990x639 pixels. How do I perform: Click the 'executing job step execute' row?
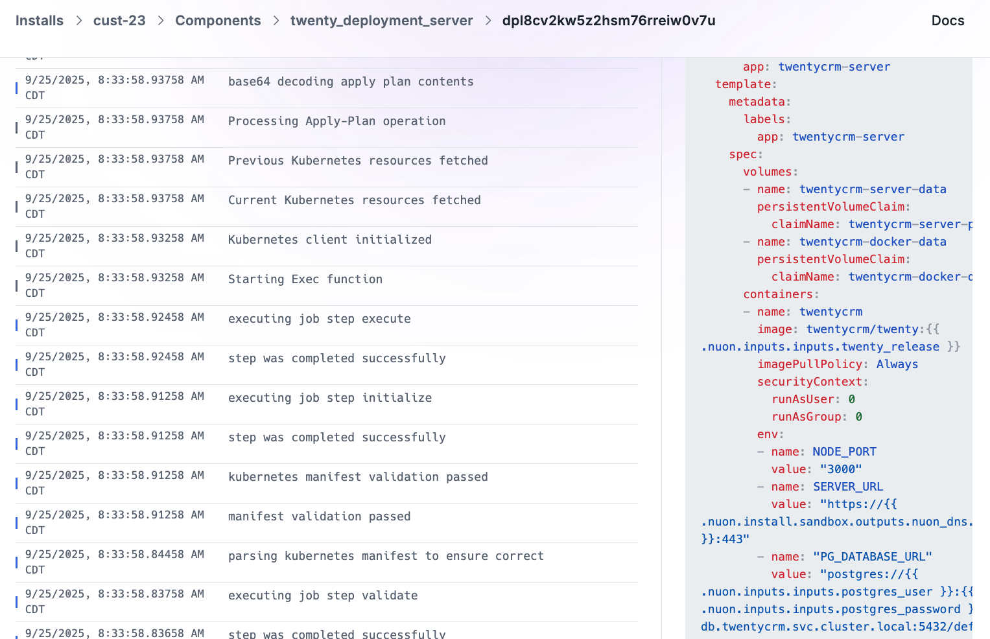point(319,318)
